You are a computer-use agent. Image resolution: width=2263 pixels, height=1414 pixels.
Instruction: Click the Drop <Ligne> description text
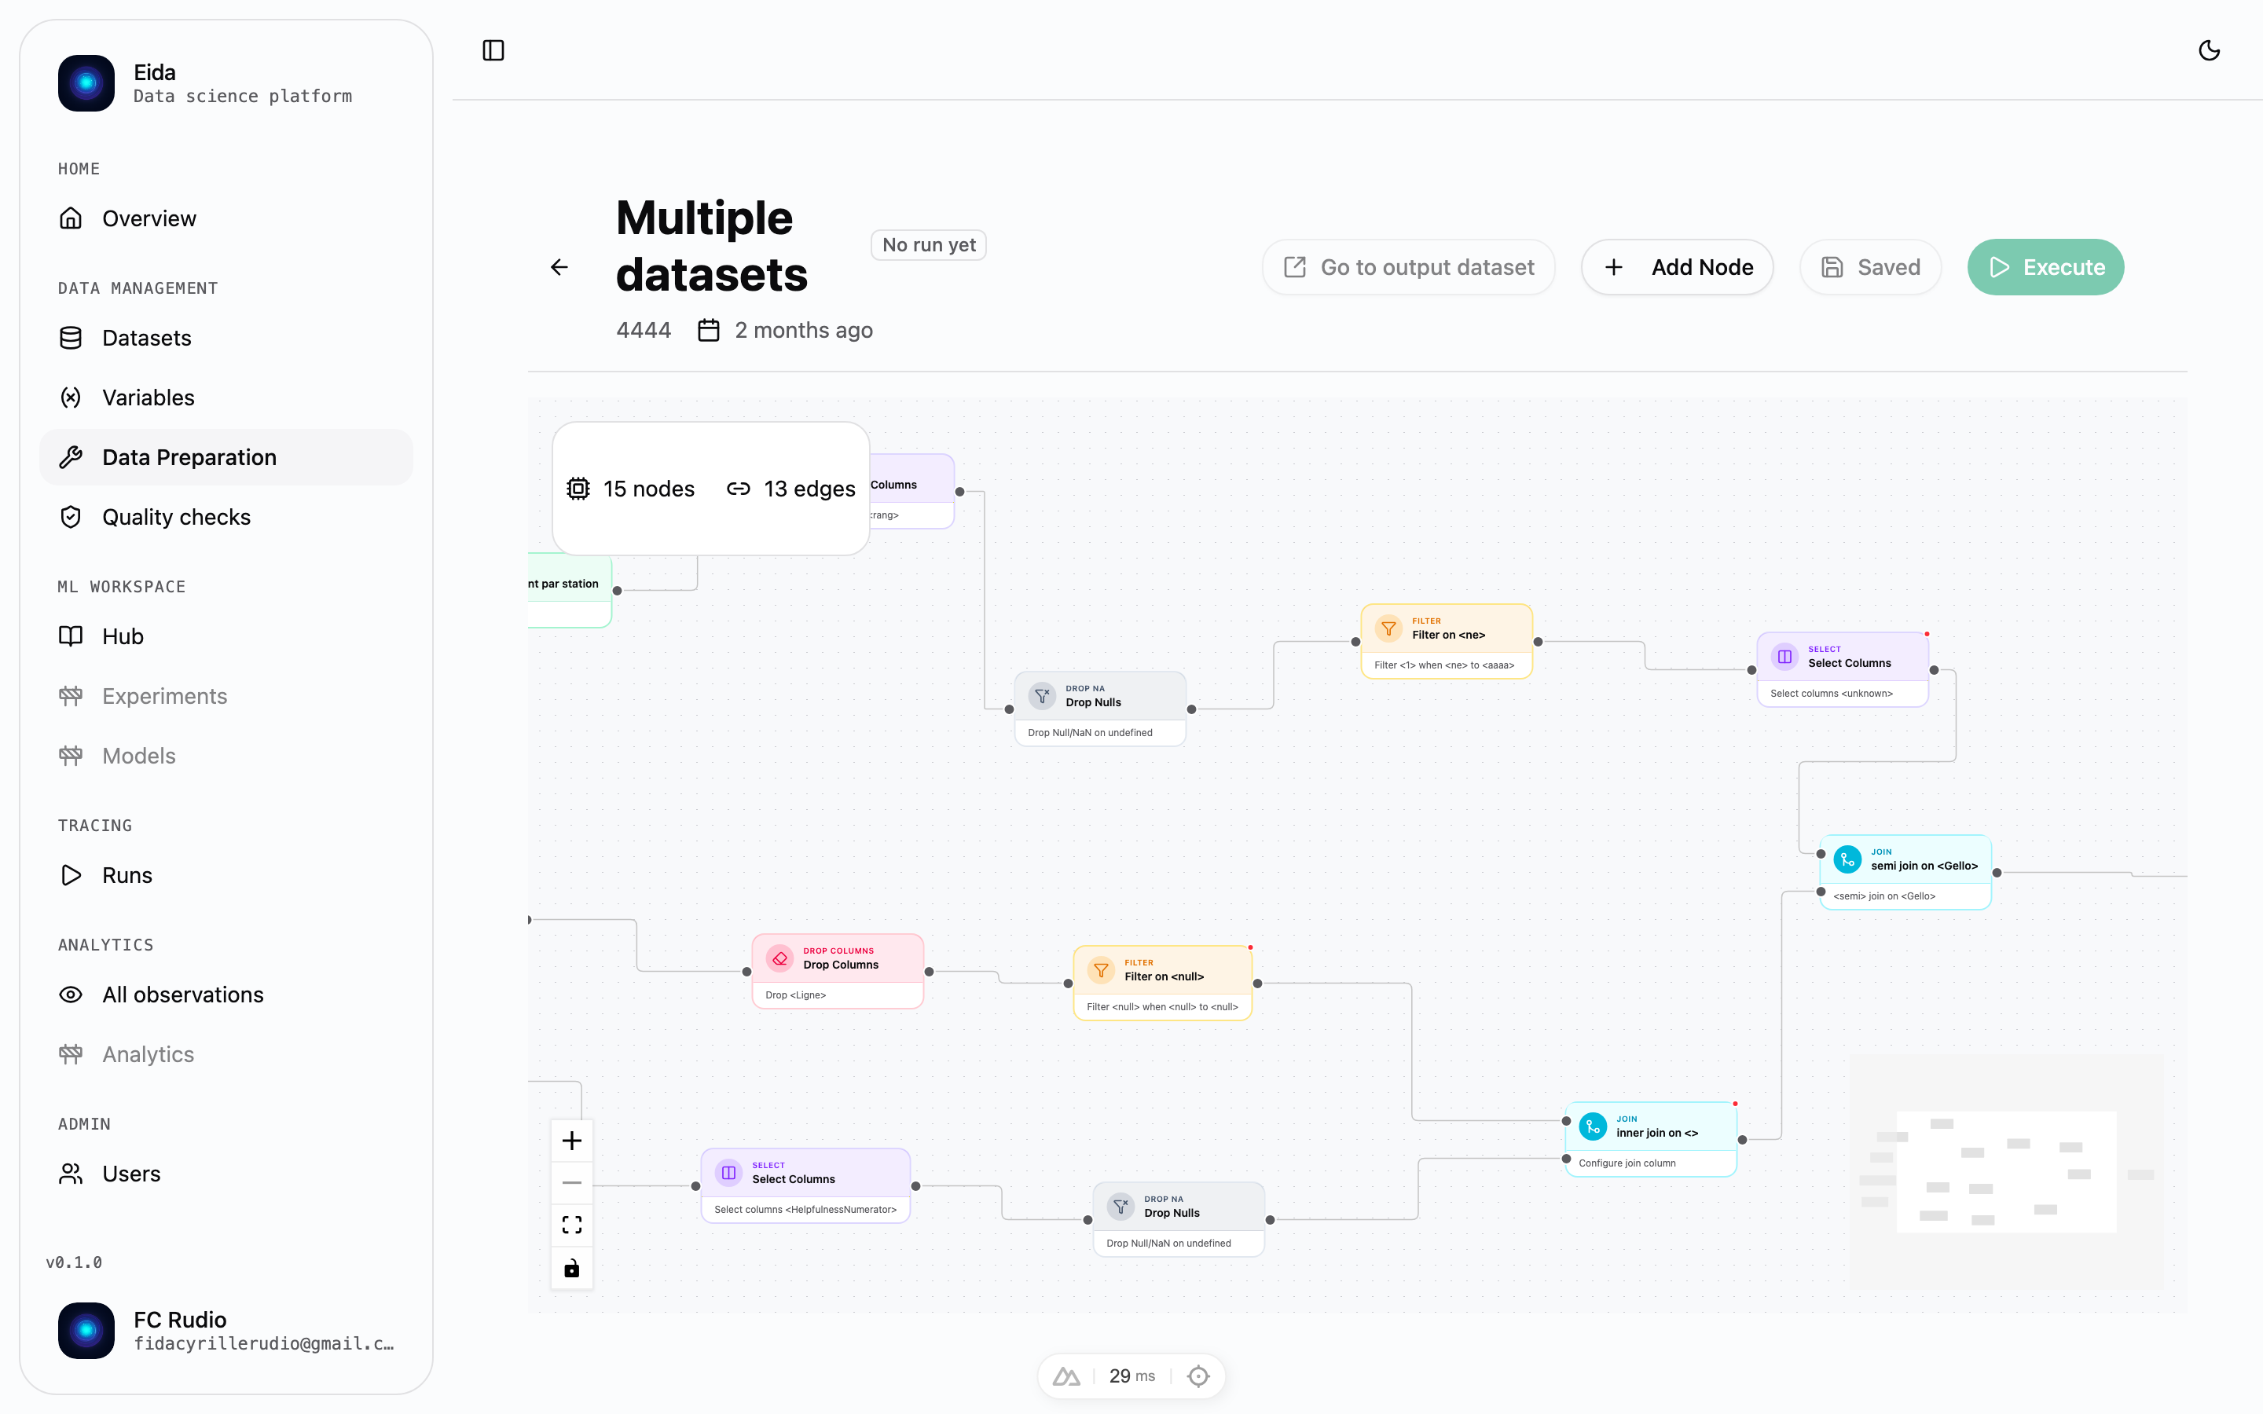pos(795,995)
